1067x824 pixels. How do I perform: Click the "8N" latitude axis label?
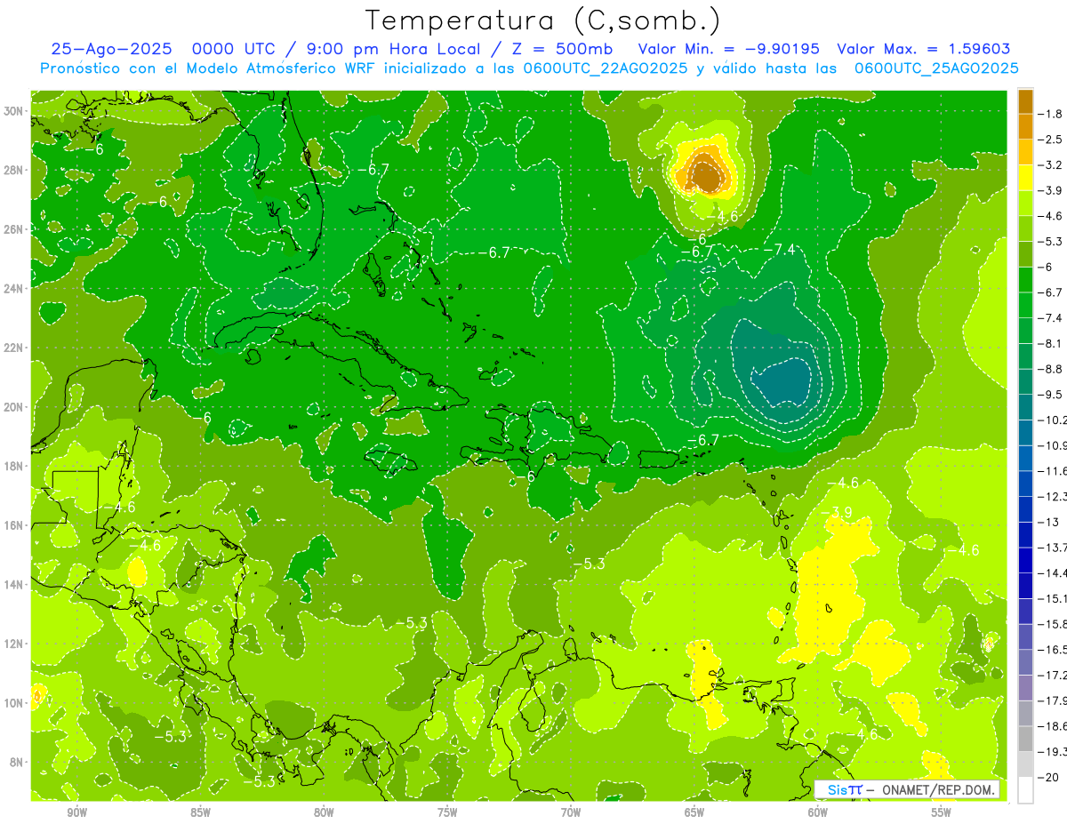coord(17,762)
